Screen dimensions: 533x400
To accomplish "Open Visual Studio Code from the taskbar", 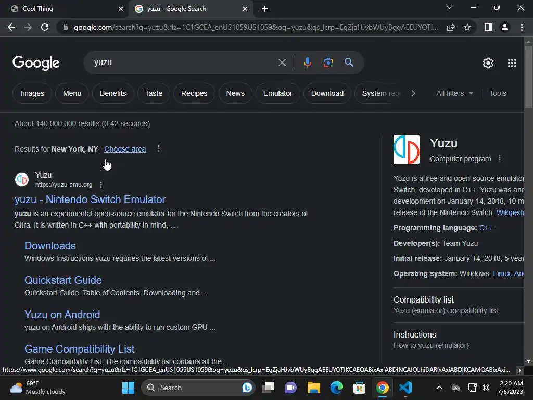I will click(x=405, y=387).
